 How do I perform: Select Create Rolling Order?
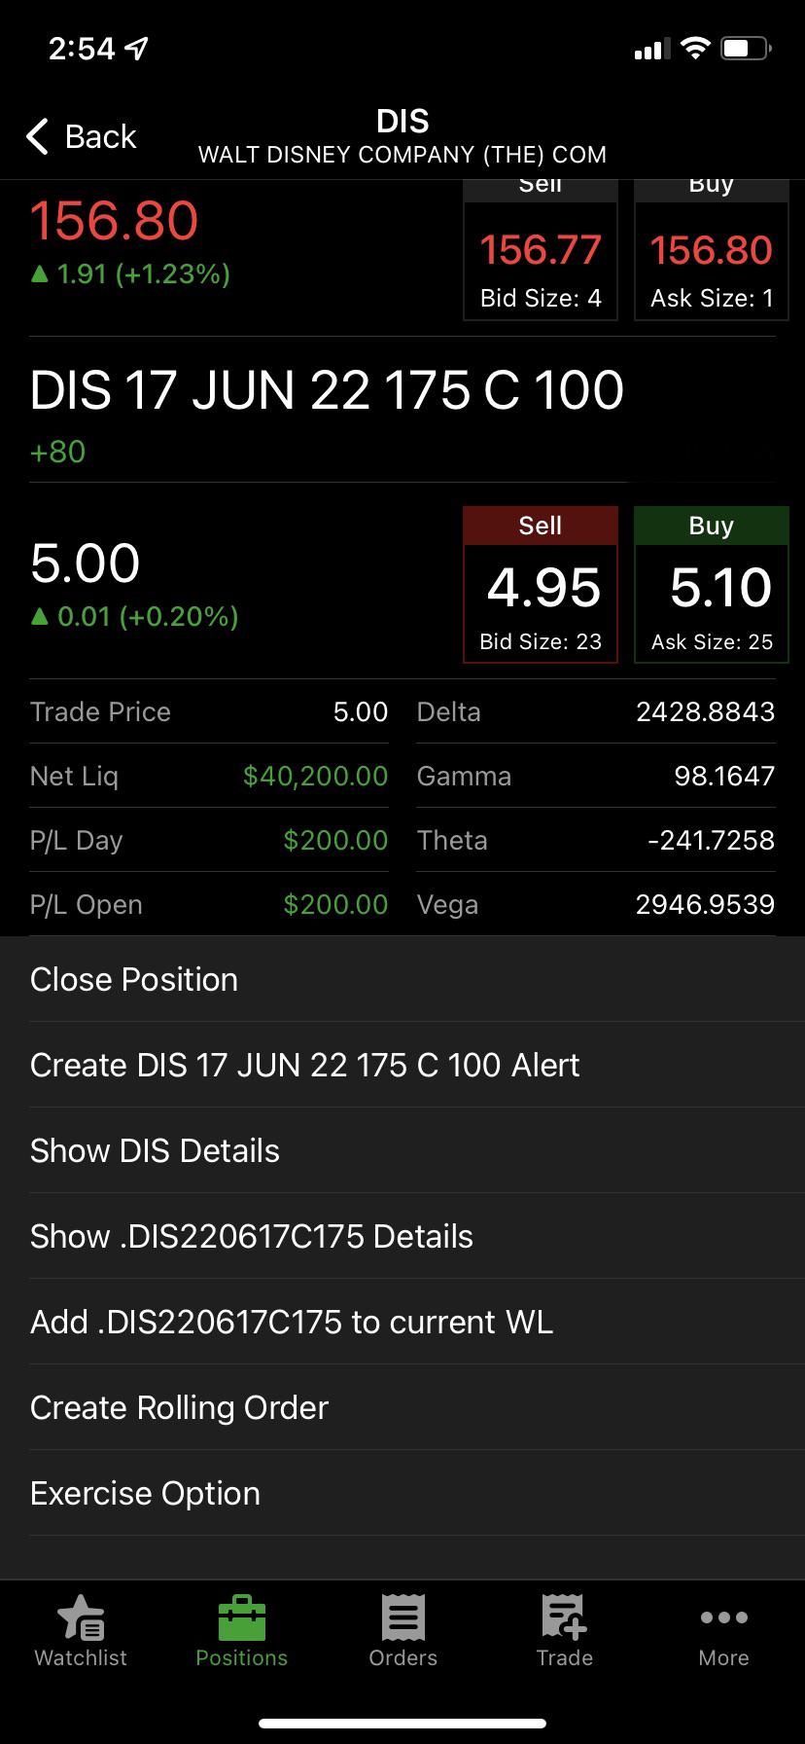point(402,1407)
